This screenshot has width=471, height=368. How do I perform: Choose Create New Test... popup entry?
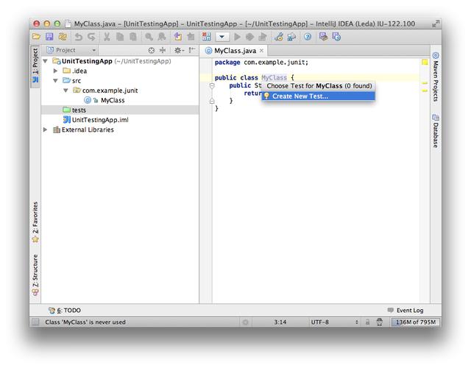point(319,96)
